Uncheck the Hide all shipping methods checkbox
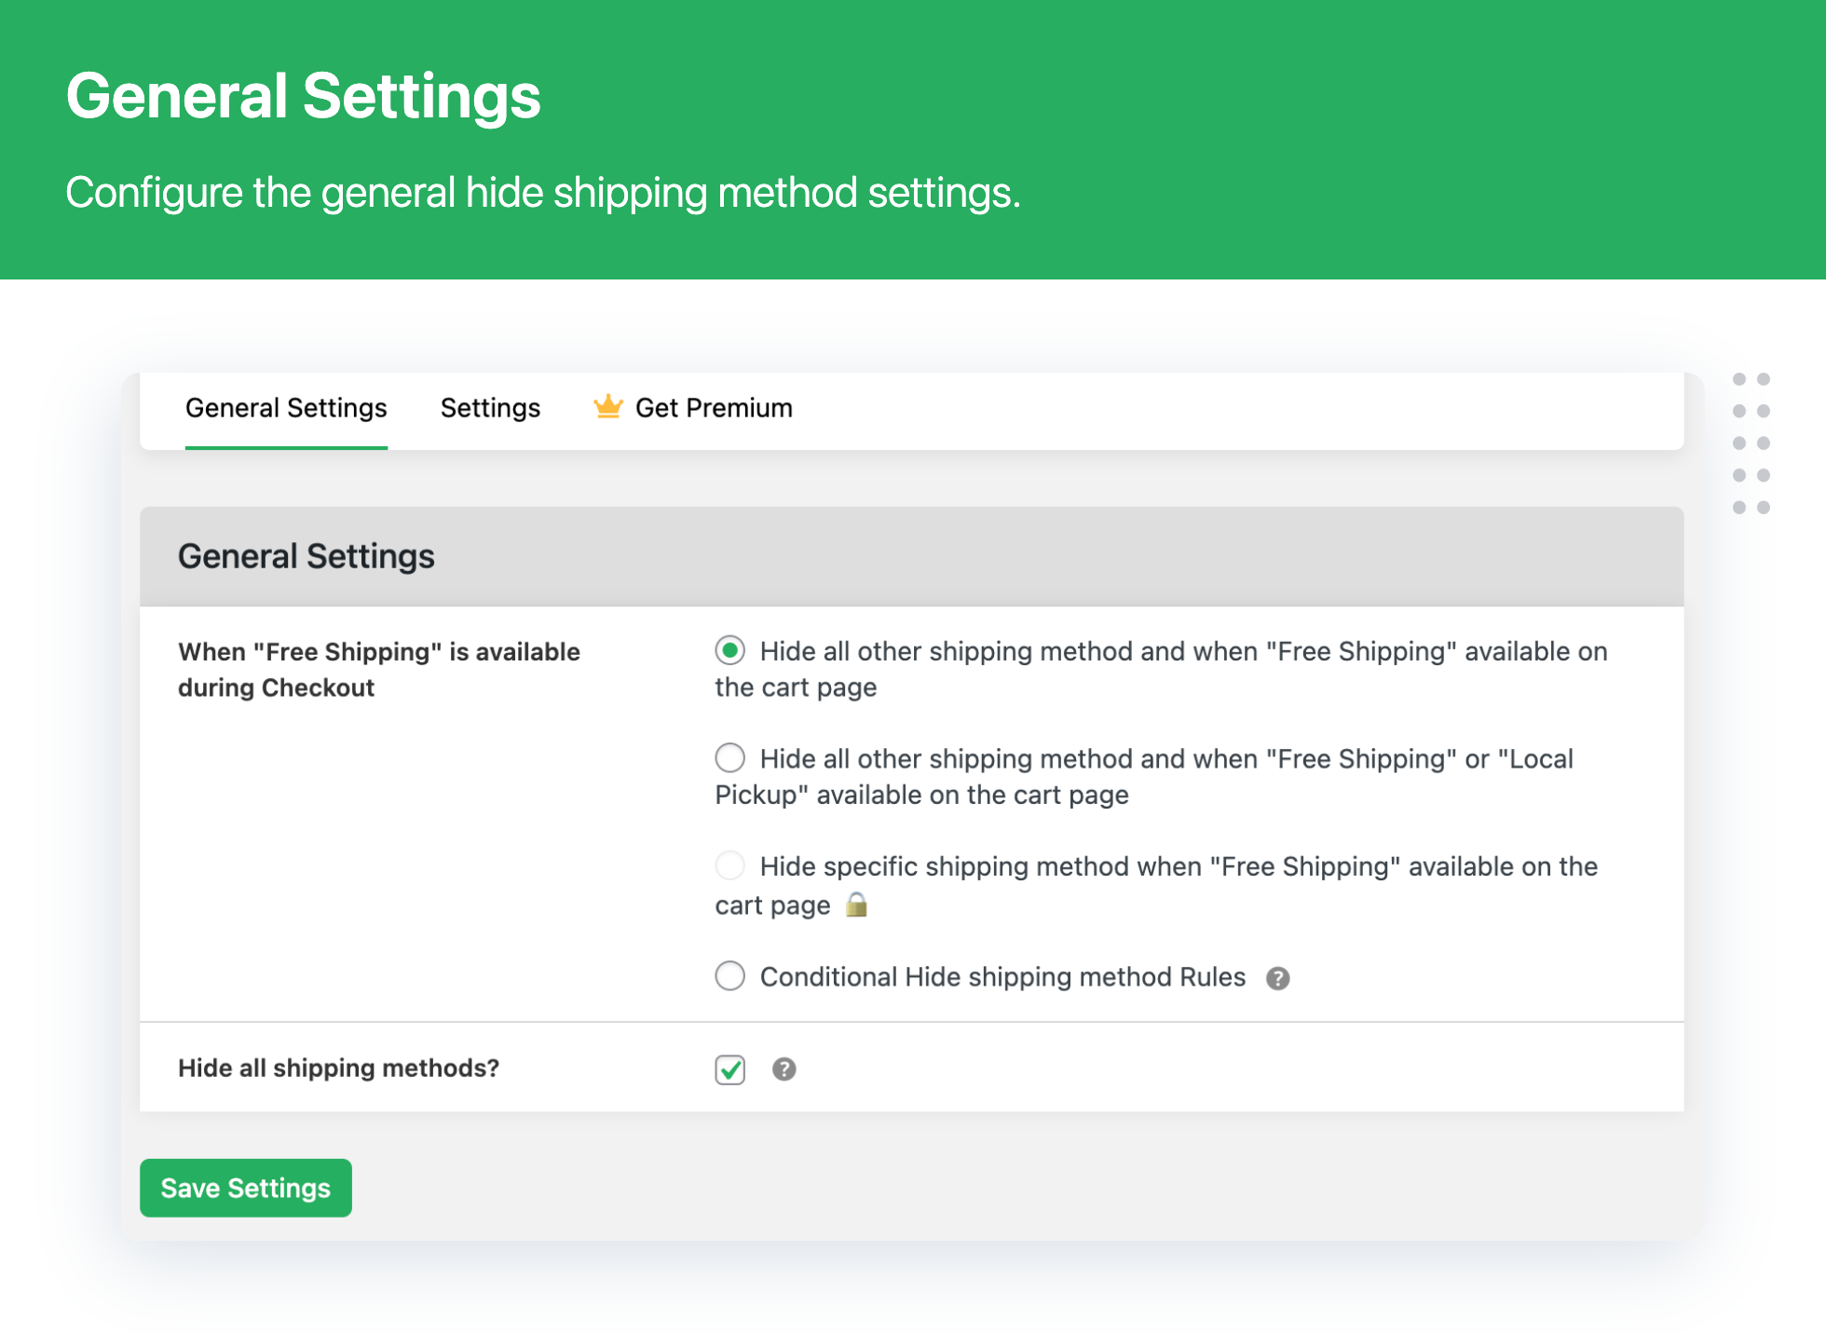Screen dimensions: 1826x1334 729,1069
